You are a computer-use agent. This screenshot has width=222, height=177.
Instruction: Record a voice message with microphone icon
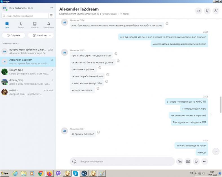coord(196,162)
